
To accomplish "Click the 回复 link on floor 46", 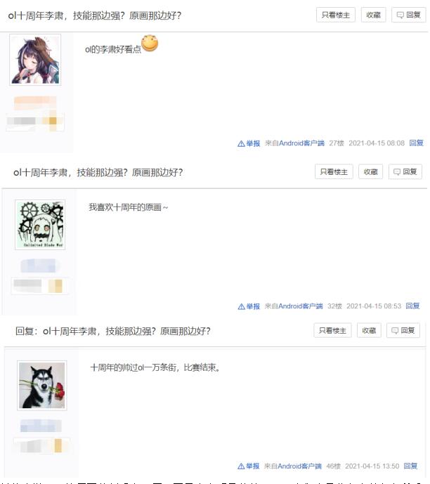I will (x=410, y=466).
